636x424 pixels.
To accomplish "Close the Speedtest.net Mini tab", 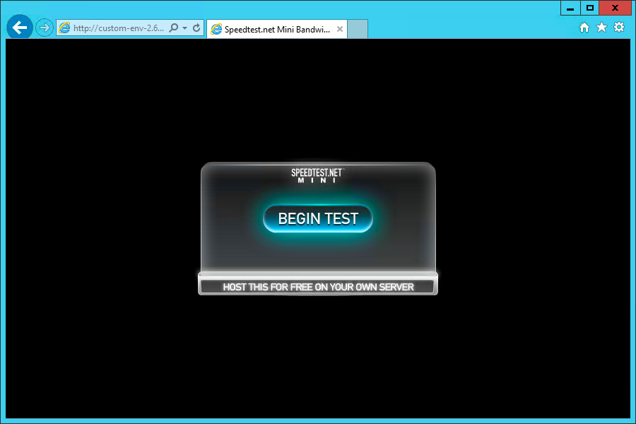I will click(340, 29).
